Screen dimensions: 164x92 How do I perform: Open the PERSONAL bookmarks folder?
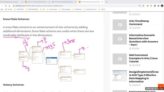click(77, 9)
